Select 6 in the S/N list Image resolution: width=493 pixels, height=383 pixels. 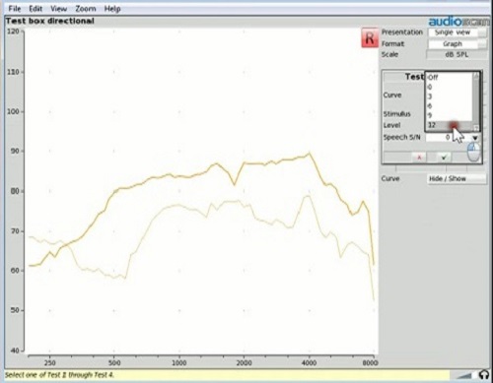point(450,106)
